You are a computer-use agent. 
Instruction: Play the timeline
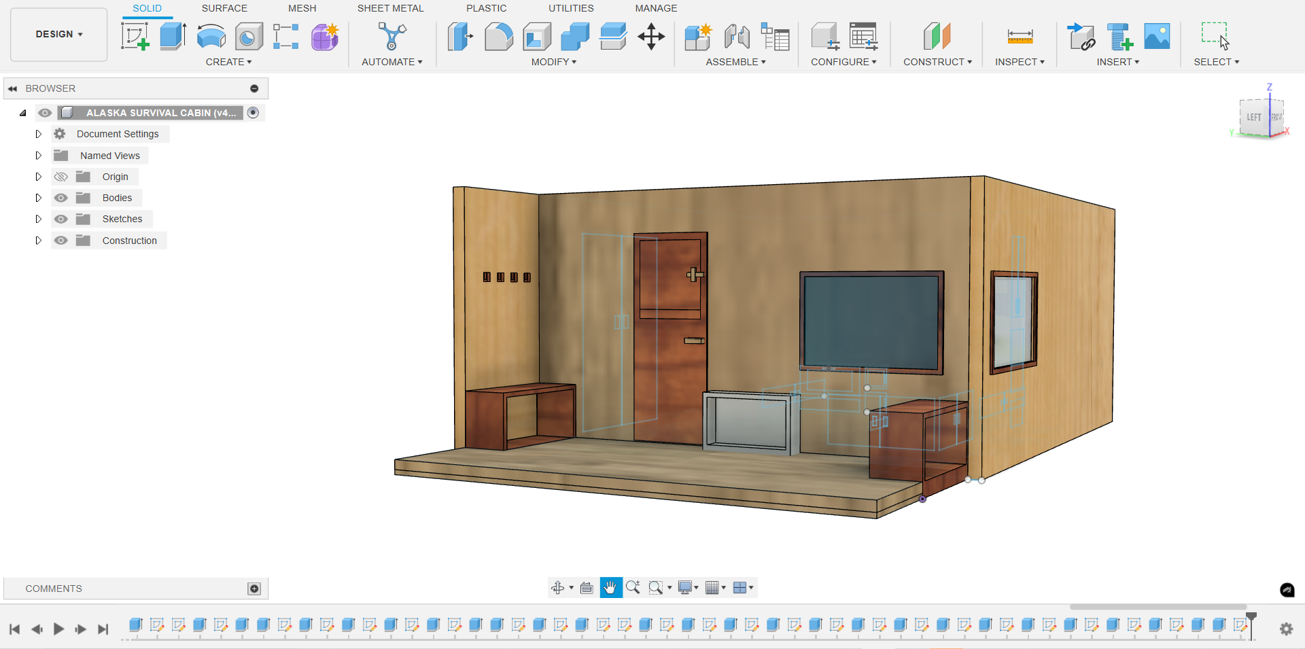tap(58, 629)
